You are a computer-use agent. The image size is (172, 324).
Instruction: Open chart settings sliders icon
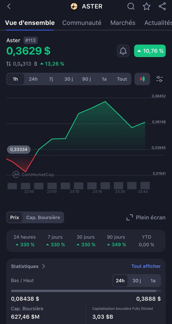[159, 79]
